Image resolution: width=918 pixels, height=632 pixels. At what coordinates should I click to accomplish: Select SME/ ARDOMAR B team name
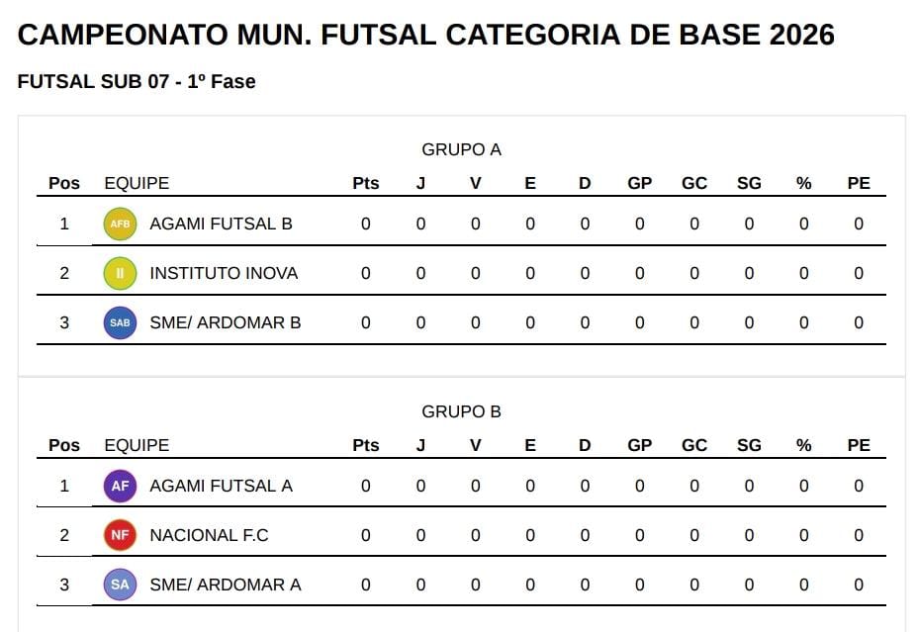click(226, 322)
